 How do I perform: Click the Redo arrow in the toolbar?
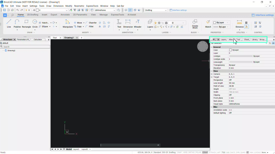[21, 10]
